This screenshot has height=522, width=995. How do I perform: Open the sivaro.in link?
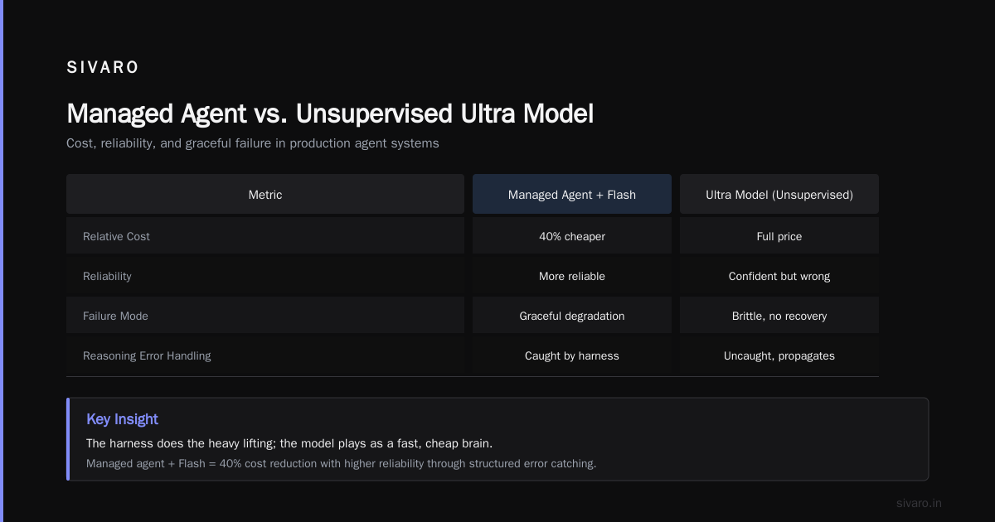[919, 503]
